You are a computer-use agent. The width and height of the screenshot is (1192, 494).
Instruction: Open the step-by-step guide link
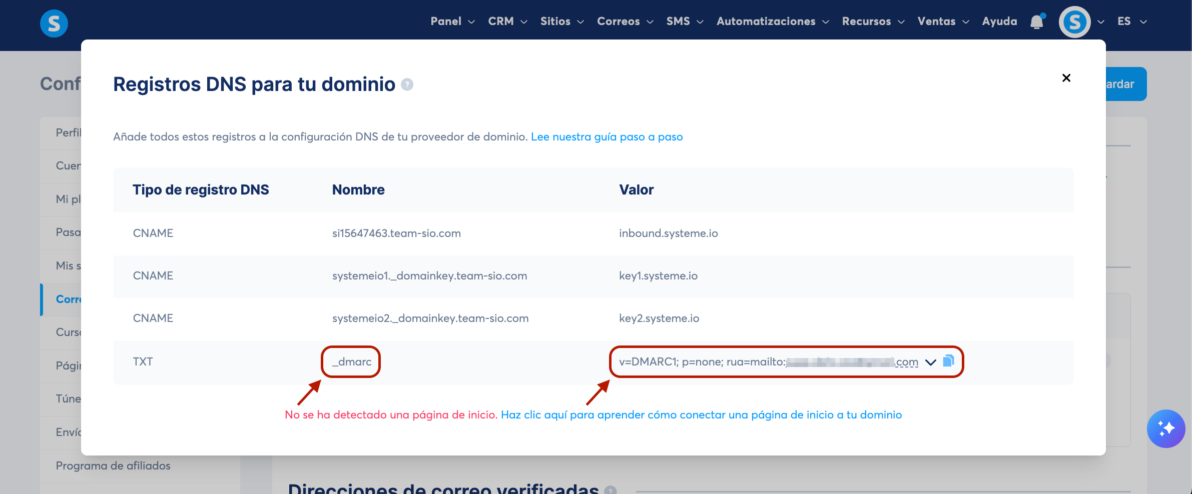tap(607, 137)
